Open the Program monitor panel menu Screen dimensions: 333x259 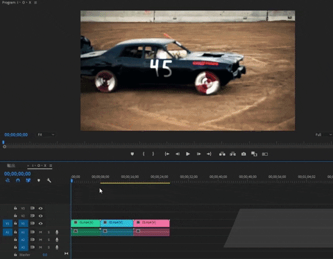click(x=35, y=3)
